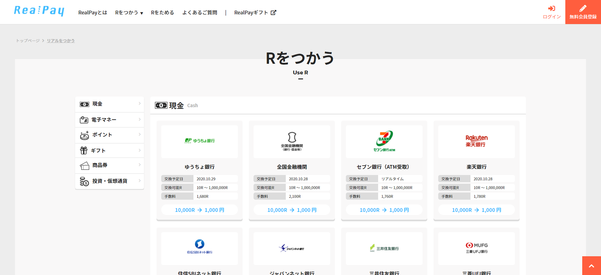
Task: Click the cash banknote icon in the sidebar
Action: [85, 104]
